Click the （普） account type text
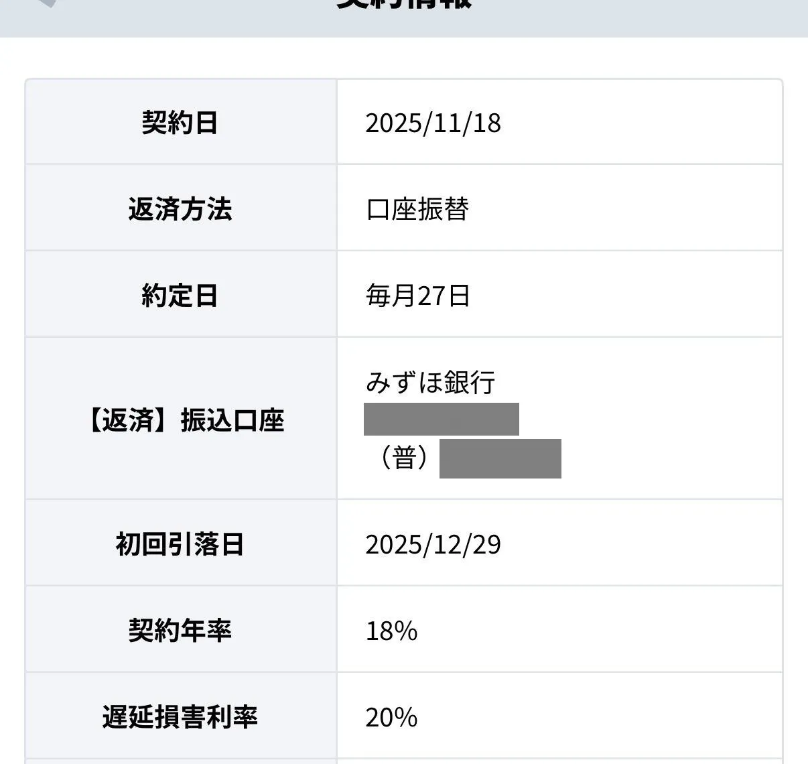Image resolution: width=808 pixels, height=764 pixels. 403,458
